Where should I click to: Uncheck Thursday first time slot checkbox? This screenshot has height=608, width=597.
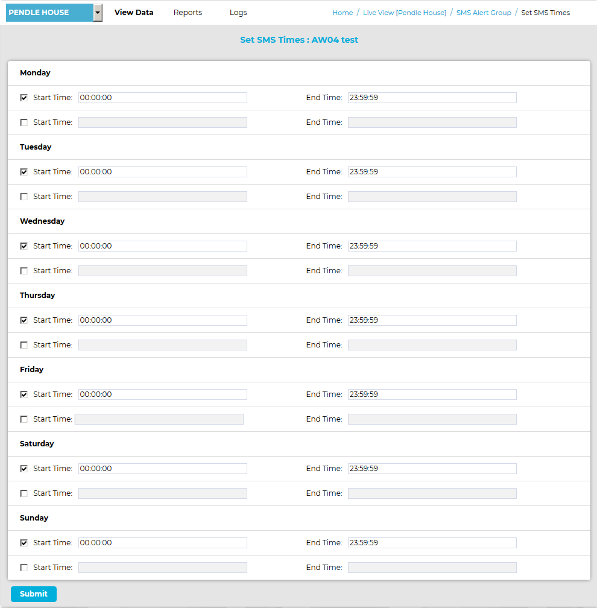click(24, 320)
